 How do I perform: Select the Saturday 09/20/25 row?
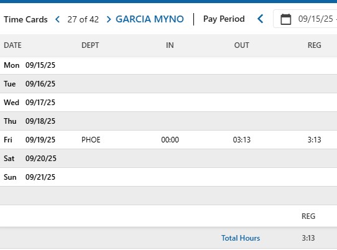[168, 159]
